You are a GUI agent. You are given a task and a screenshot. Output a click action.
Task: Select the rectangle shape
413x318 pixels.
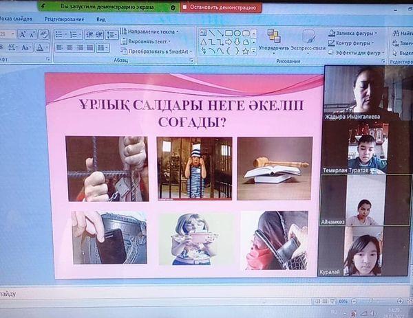tap(229, 33)
